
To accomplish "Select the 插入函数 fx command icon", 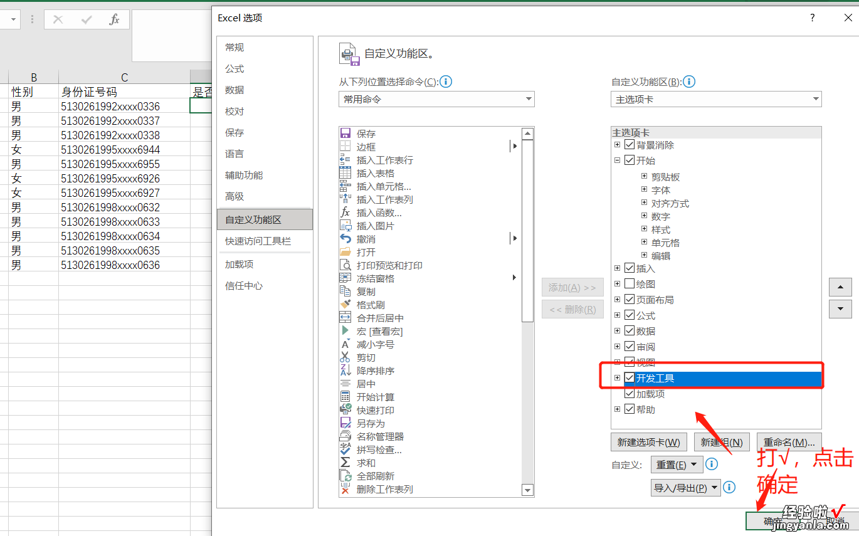I will click(x=345, y=213).
